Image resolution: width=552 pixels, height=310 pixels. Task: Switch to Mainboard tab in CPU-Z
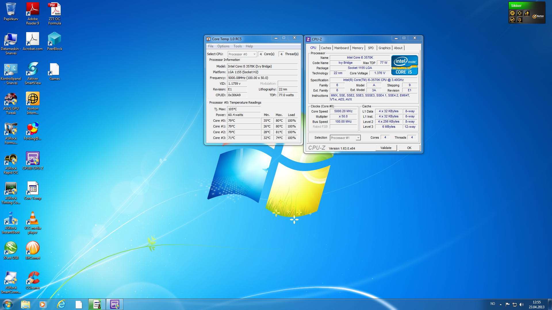[342, 48]
